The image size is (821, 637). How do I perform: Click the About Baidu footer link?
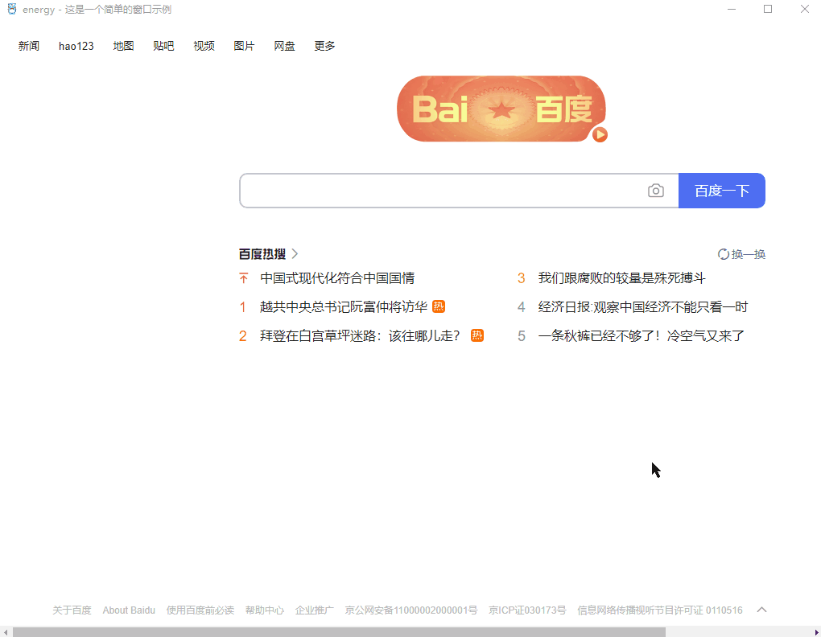point(129,610)
